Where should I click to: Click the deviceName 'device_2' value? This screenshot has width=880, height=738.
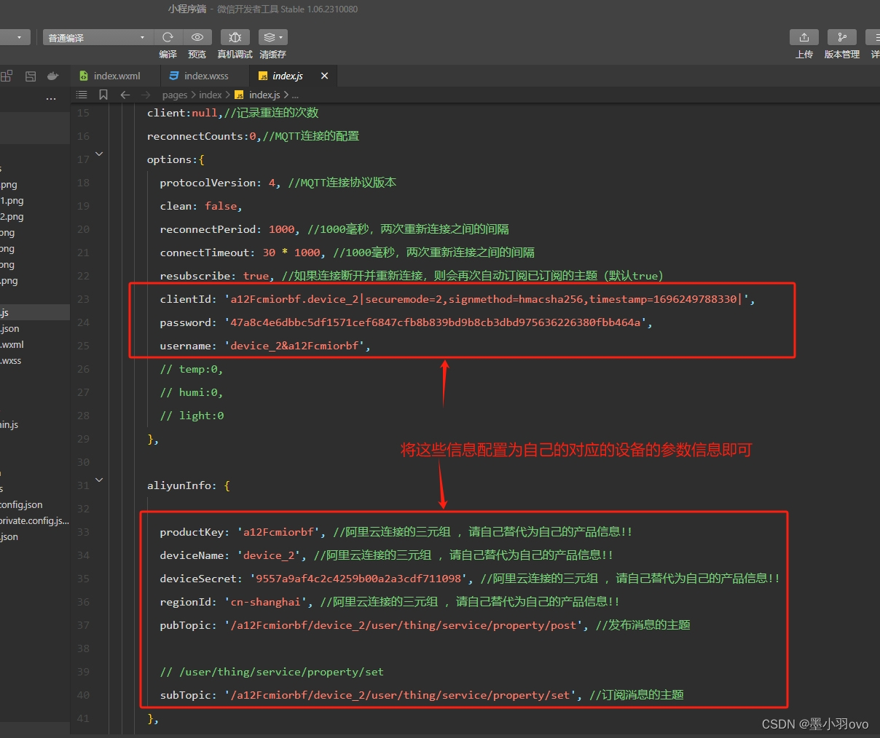point(269,555)
